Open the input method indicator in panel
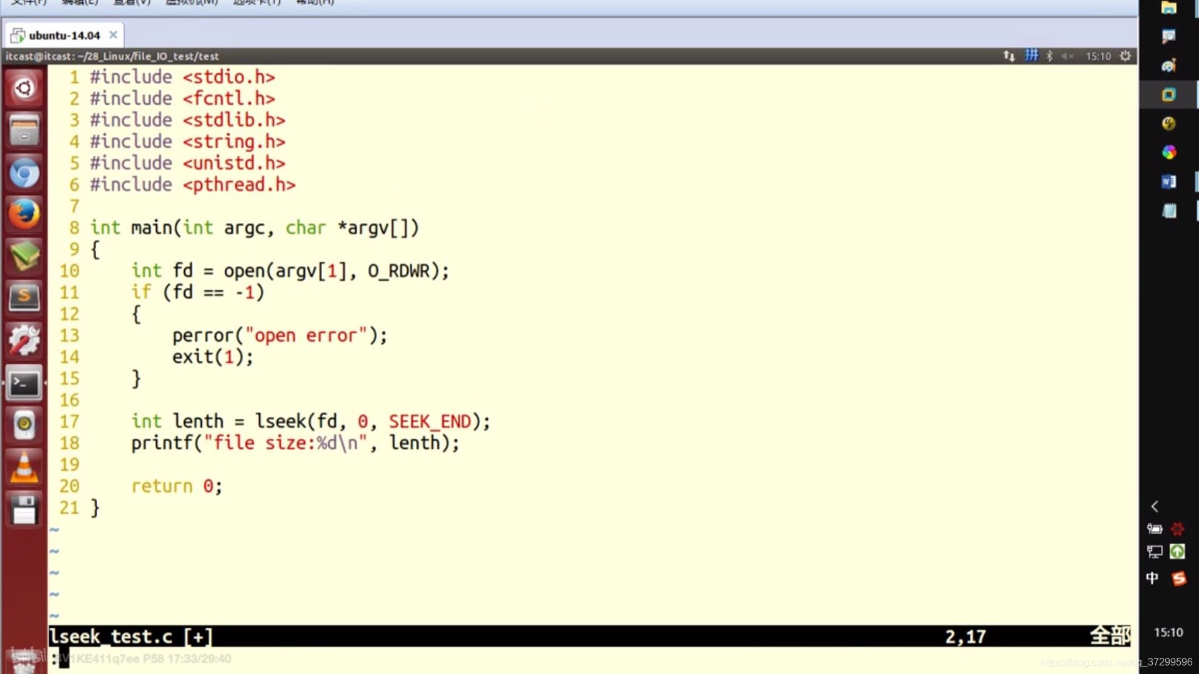Screen dimensions: 1199x674 [x=1031, y=56]
